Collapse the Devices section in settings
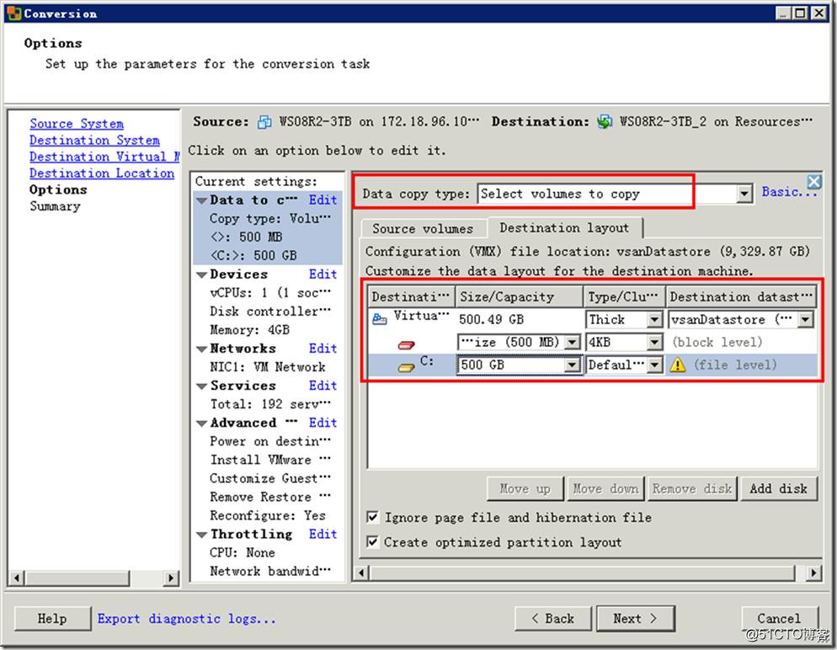The image size is (837, 650). tap(202, 274)
